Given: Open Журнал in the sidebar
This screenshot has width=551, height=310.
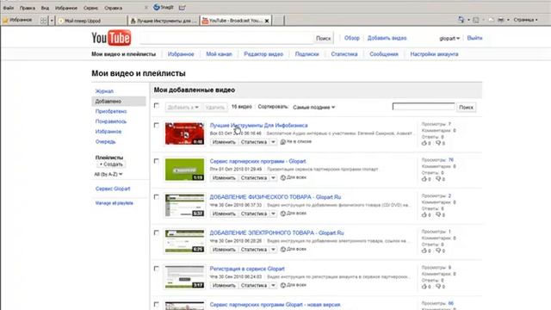Looking at the screenshot, I should pos(104,91).
